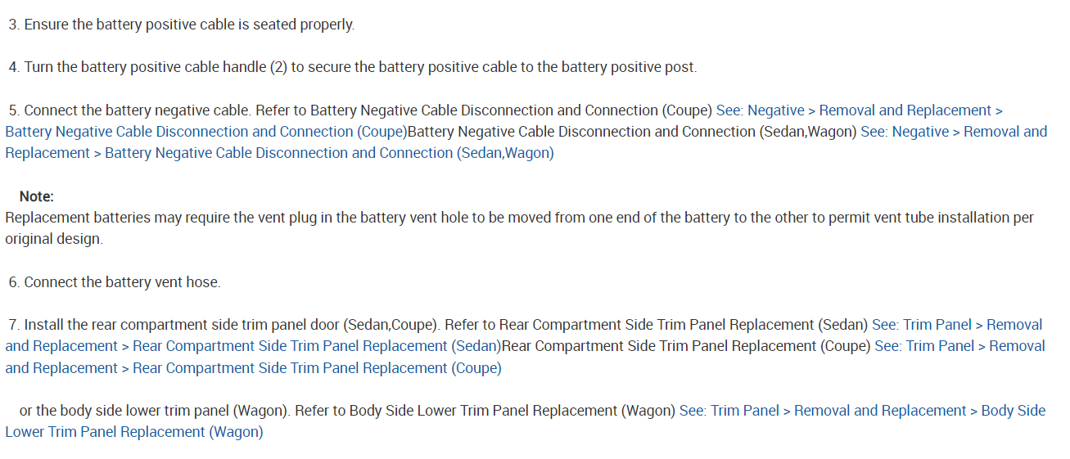
Task: Click step 4 text about turning cable handle
Action: point(147,67)
